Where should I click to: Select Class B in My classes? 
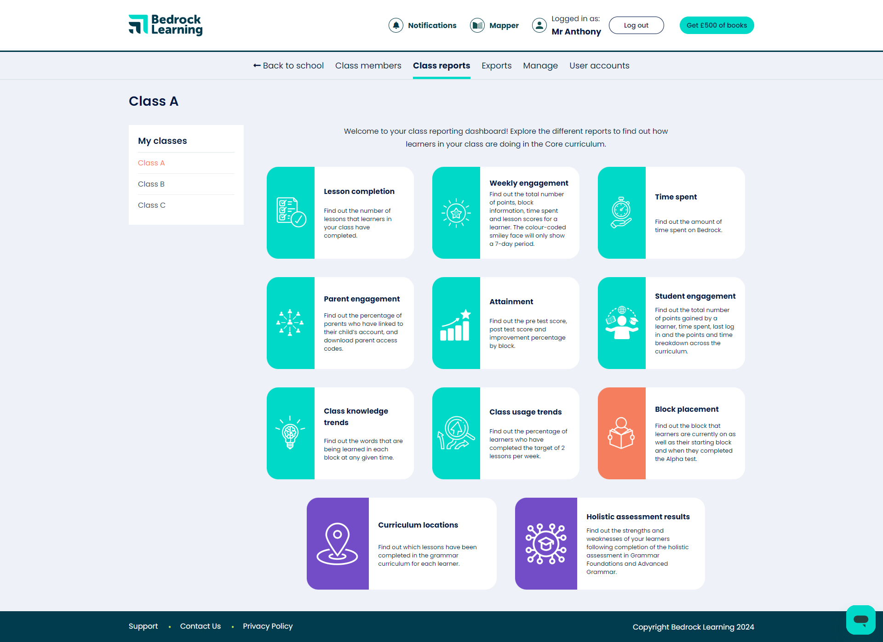[x=151, y=184]
